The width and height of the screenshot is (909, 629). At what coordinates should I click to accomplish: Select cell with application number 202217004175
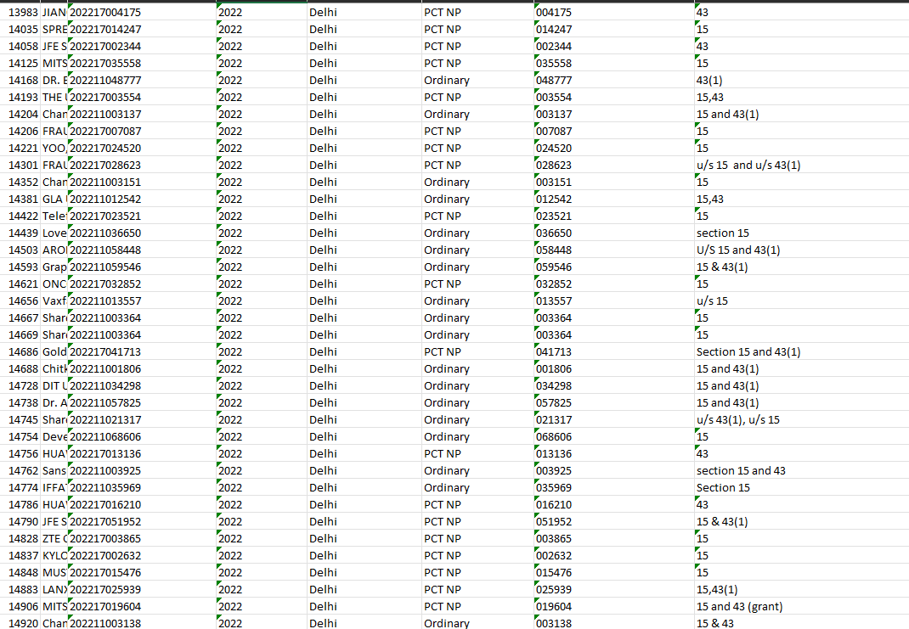(x=105, y=13)
